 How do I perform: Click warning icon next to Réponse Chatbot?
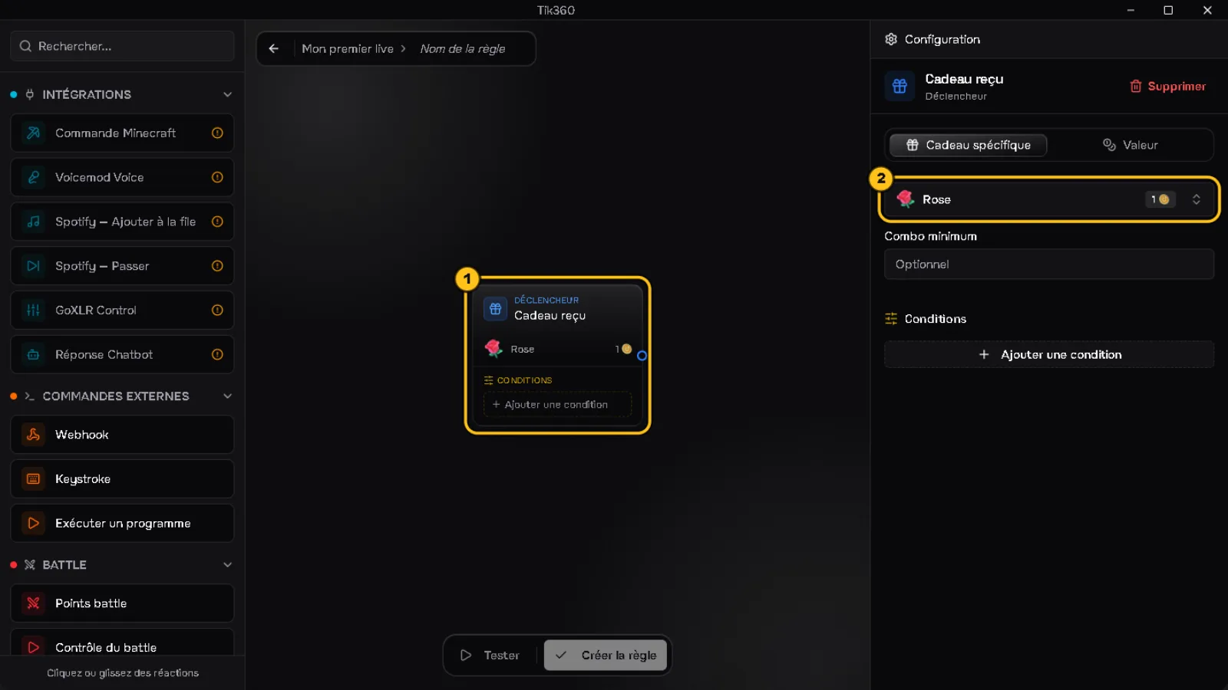click(217, 355)
